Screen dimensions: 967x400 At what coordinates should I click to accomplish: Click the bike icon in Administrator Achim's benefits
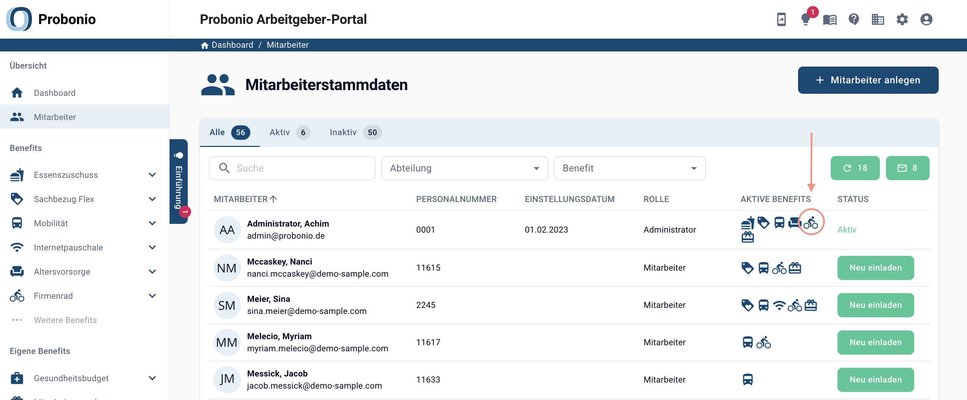811,223
